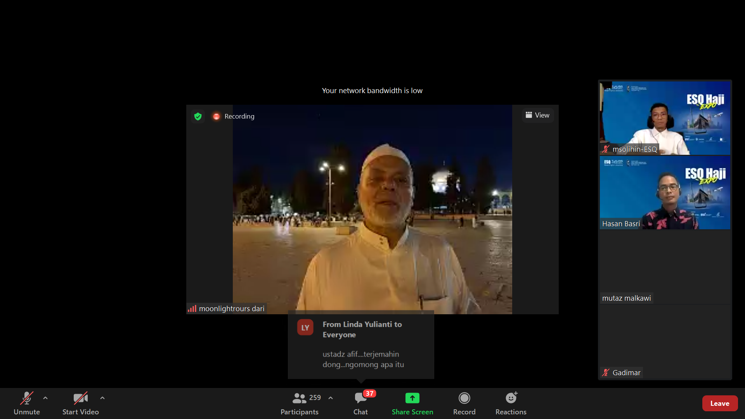Select the Gadimar participant tile
745x419 pixels.
[665, 341]
